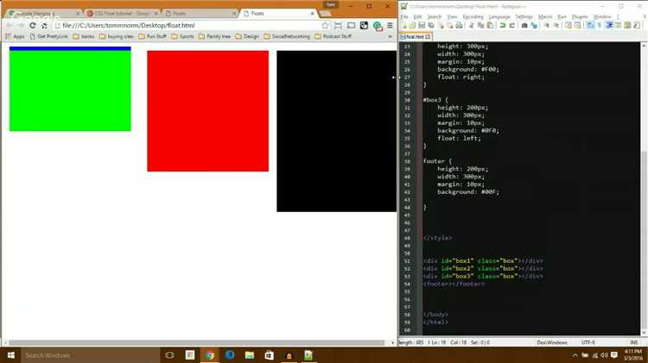Toggle INS insert mode in status bar
648x363 pixels.
633,342
